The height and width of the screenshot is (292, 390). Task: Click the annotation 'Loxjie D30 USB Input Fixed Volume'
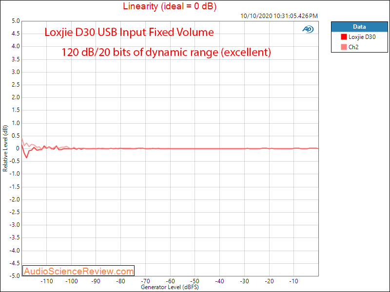pos(129,32)
